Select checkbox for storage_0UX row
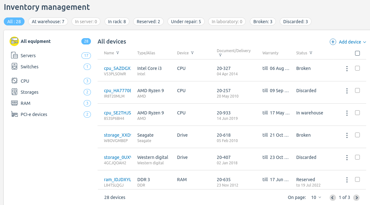Screen dimensions: 370x205 pos(358,157)
